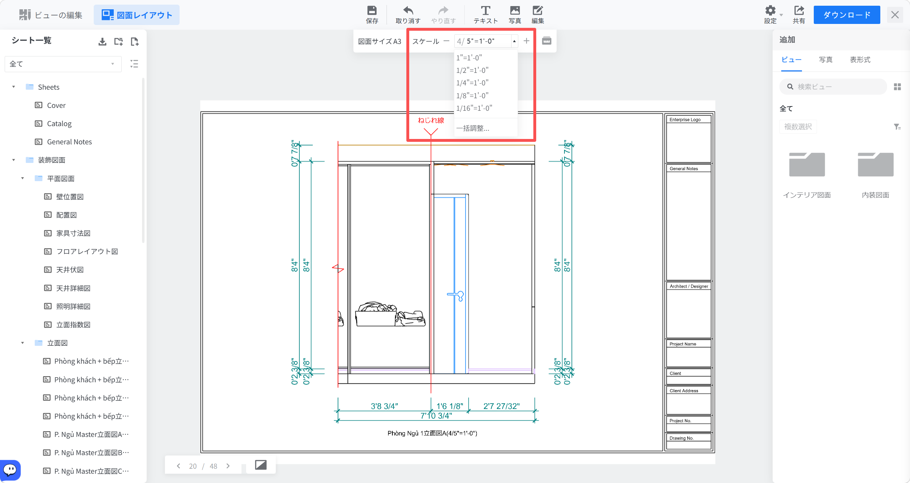
Task: Choose scale 1/2"=1'-0"
Action: coord(486,70)
